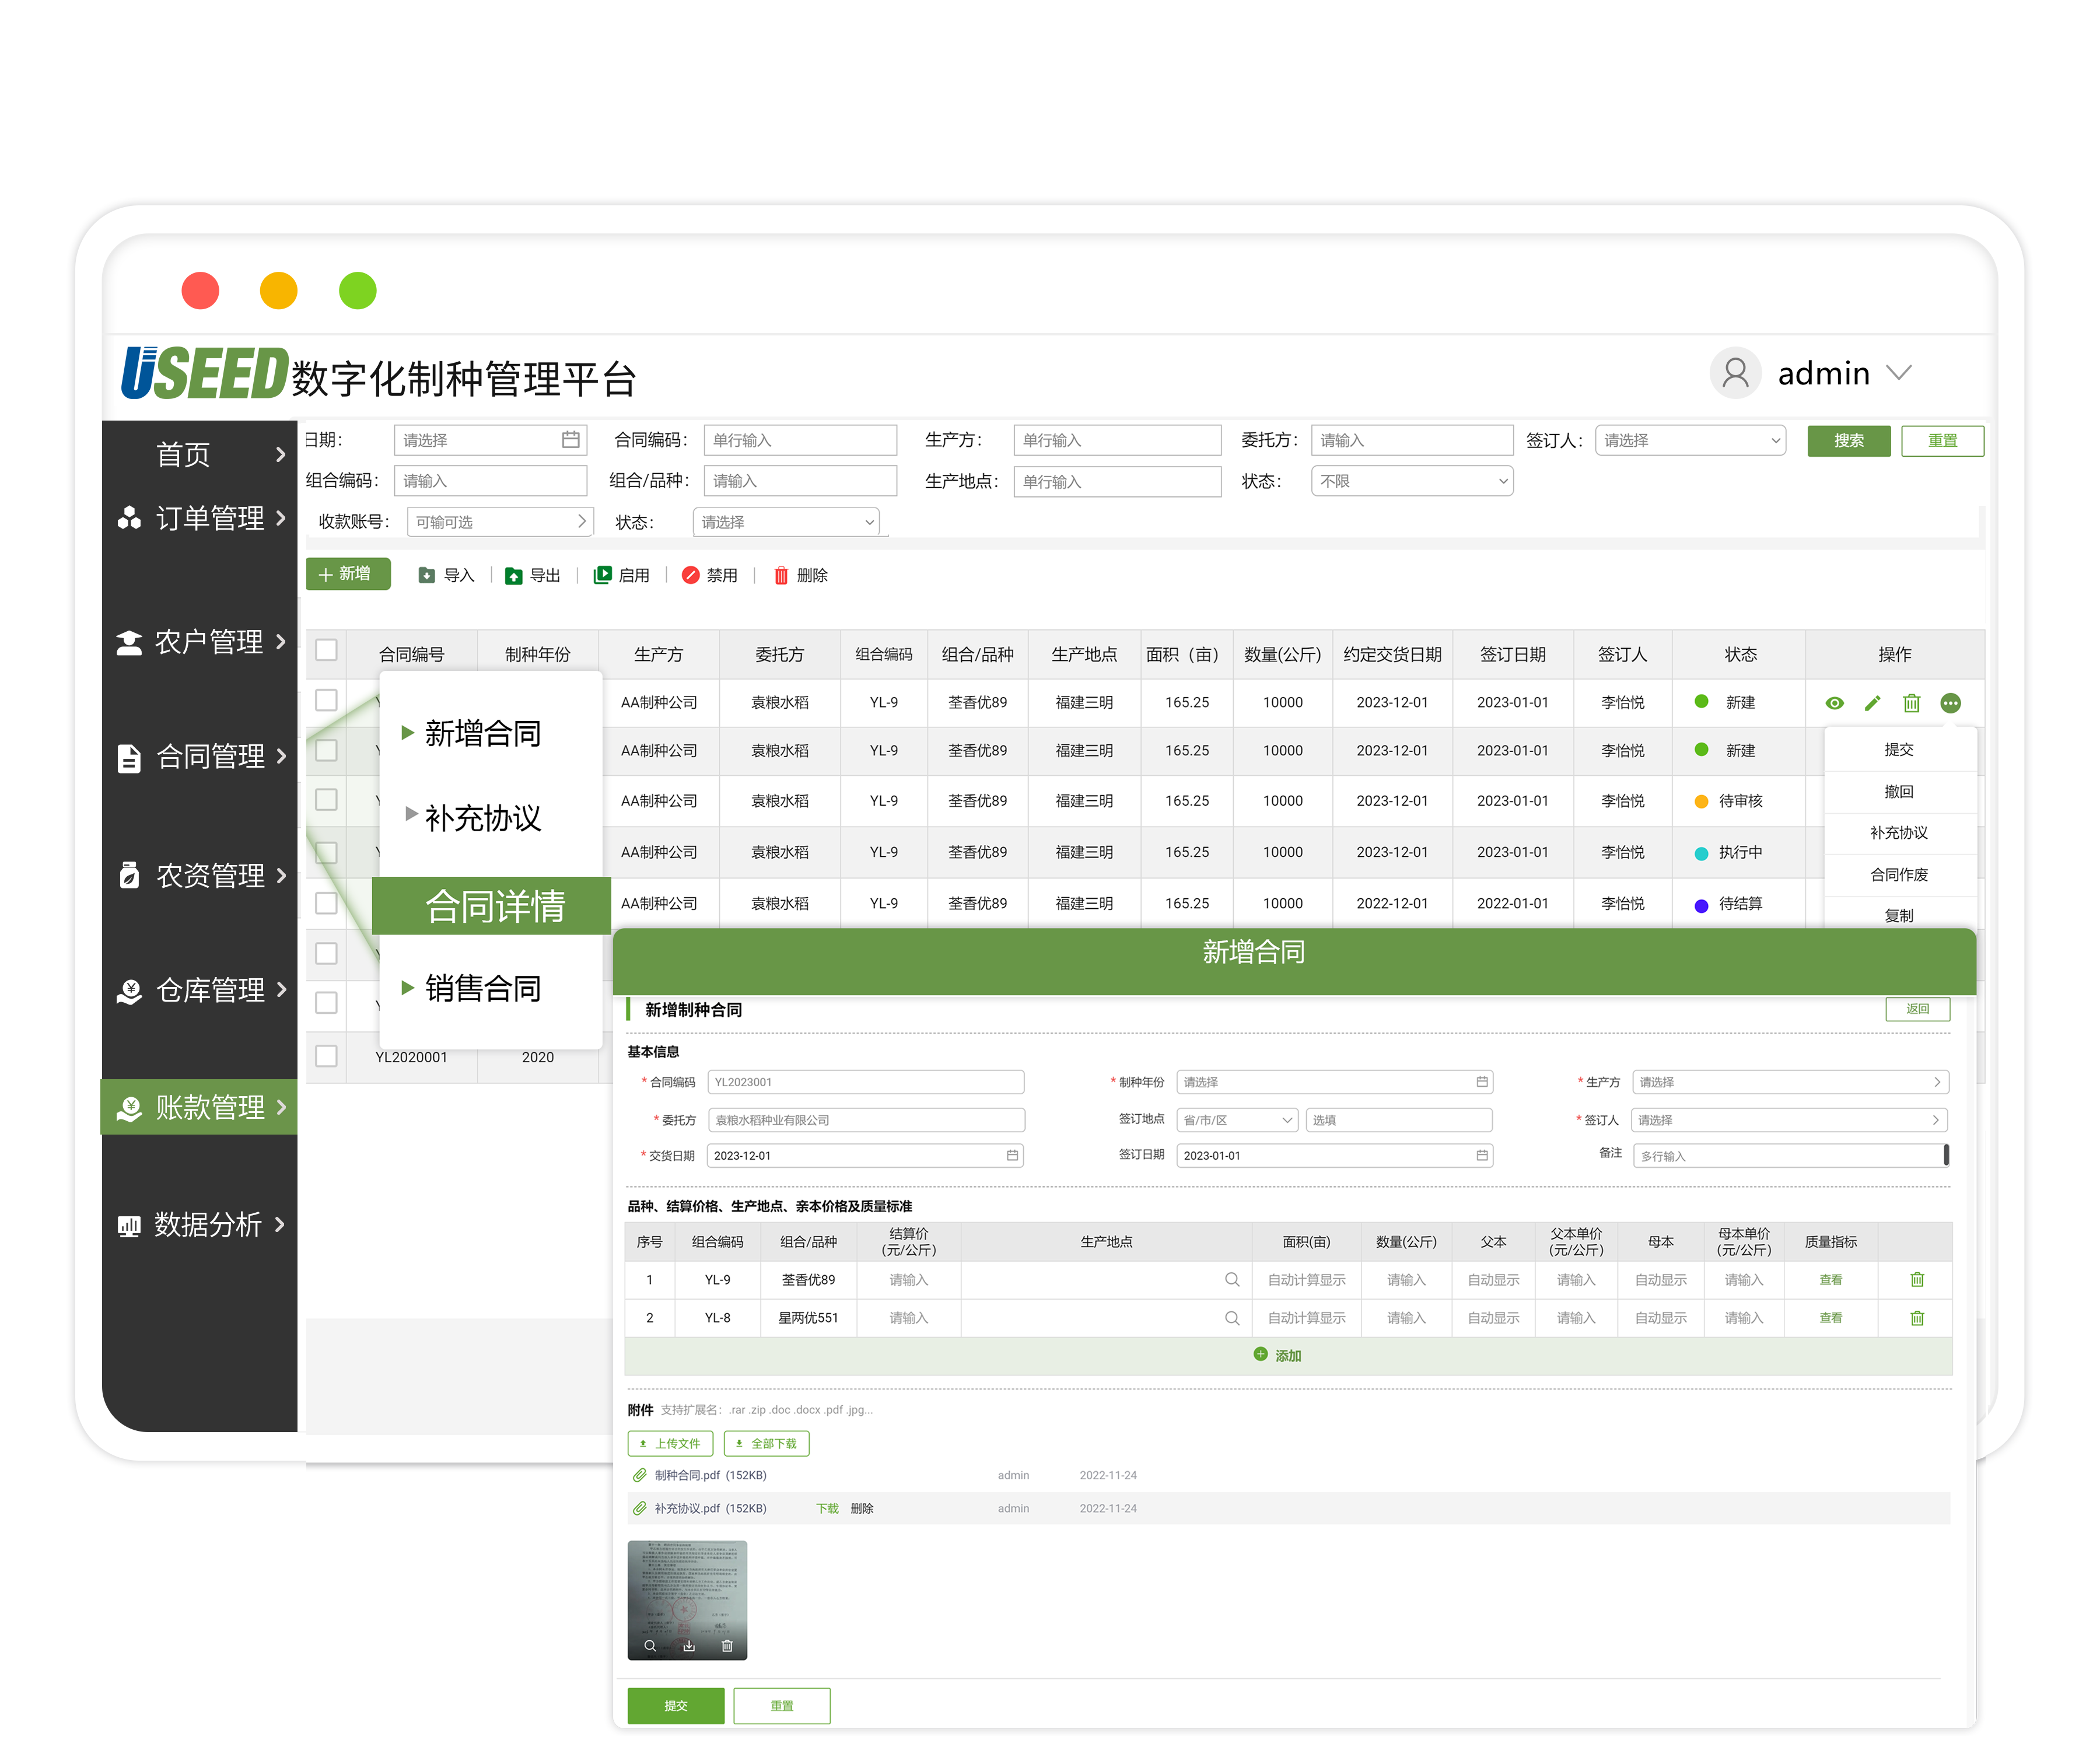2100x1750 pixels.
Task: Open the admin user menu chevron
Action: tap(1898, 373)
